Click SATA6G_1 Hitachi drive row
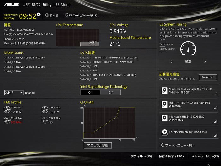Image resolution: width=221 pixels, height=166 pixels. (x=109, y=58)
